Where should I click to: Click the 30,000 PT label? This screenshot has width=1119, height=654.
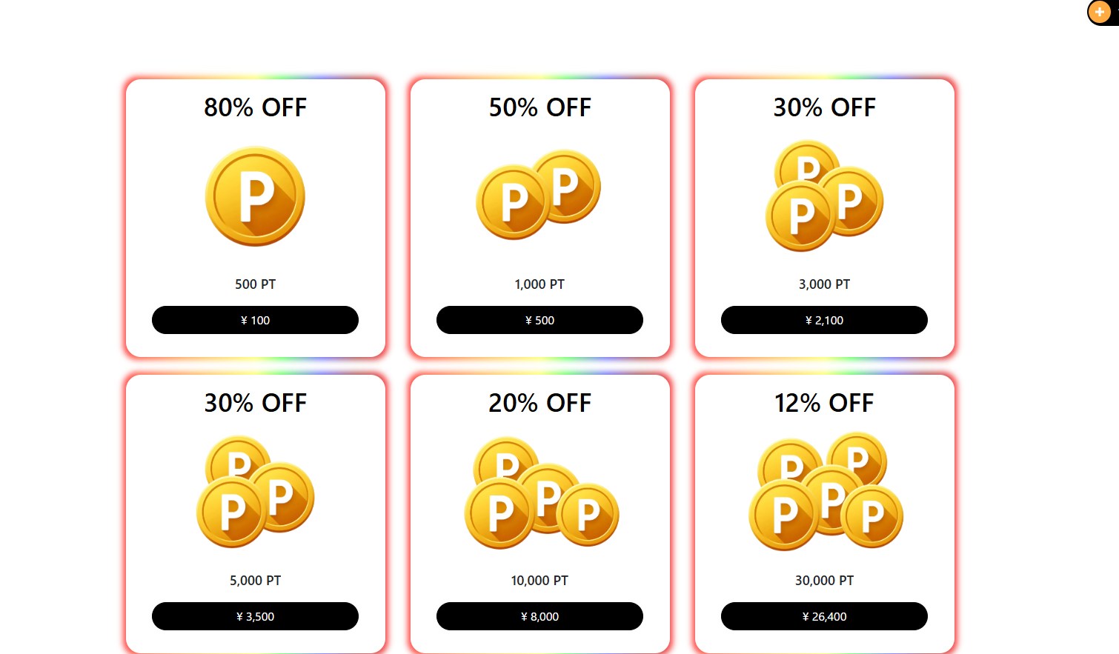(824, 581)
